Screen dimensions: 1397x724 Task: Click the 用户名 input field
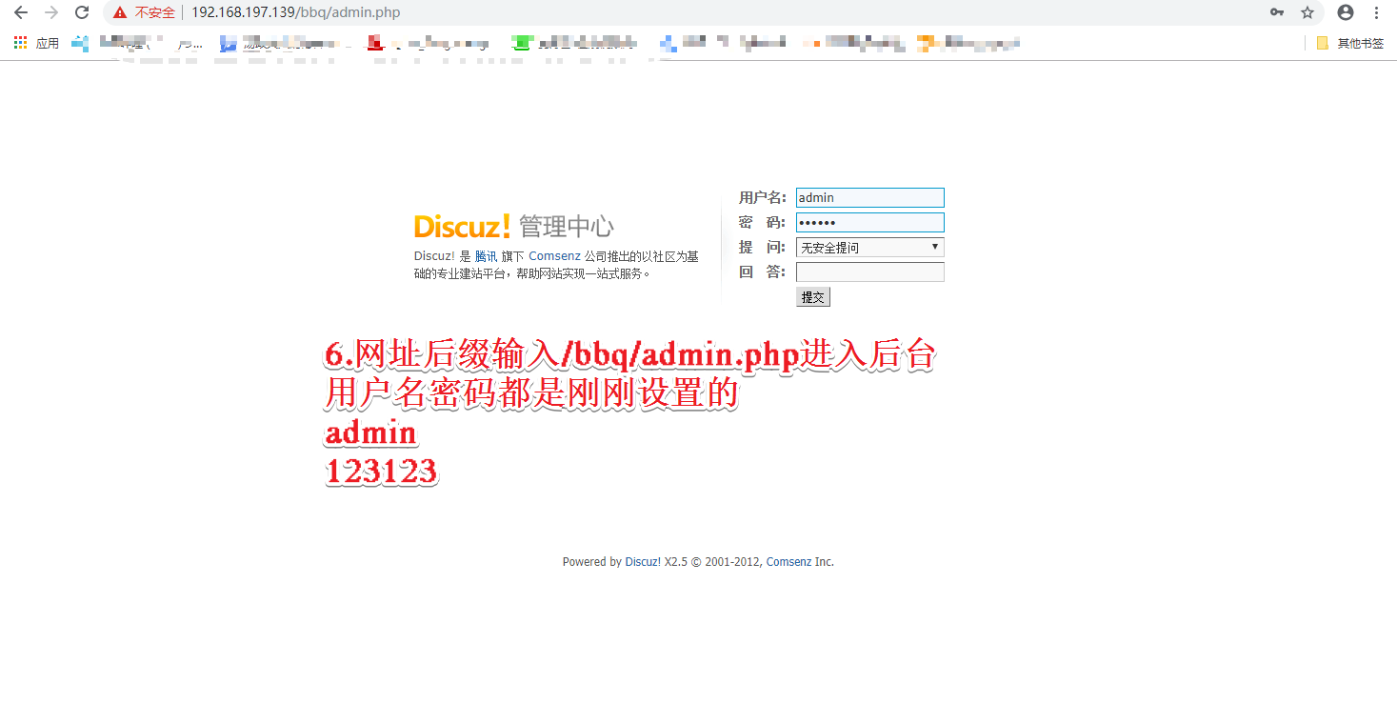[870, 198]
